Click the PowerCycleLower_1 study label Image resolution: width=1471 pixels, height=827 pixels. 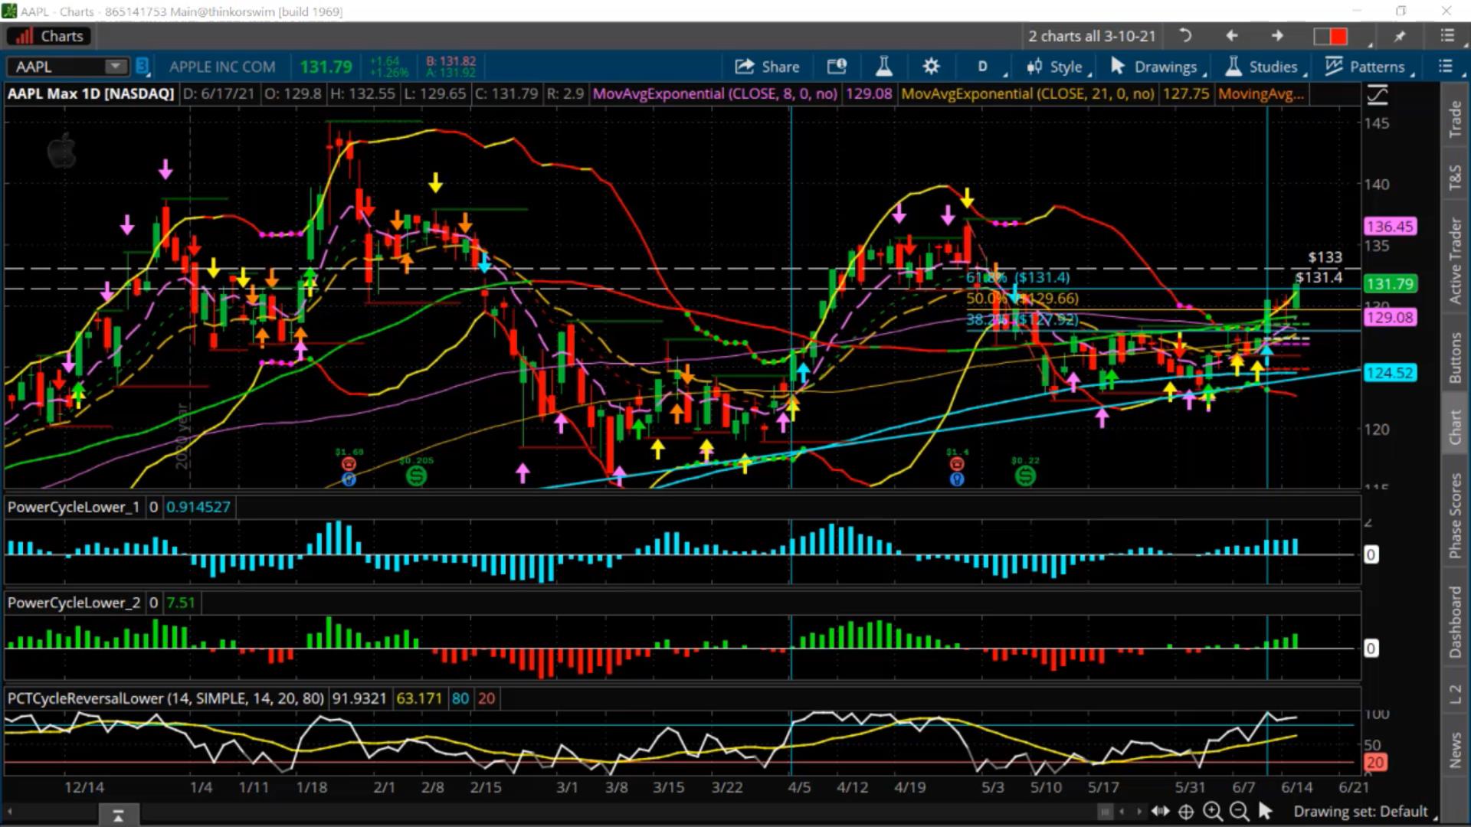74,507
